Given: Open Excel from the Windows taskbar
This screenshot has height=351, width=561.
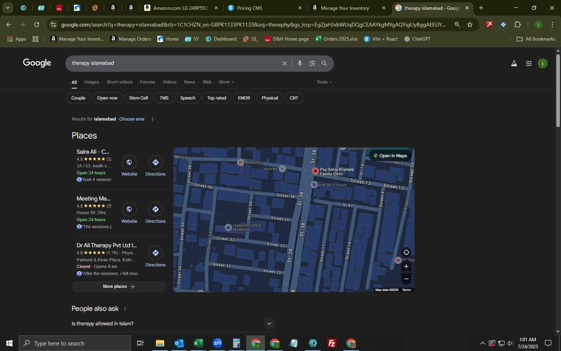Looking at the screenshot, I should [198, 343].
